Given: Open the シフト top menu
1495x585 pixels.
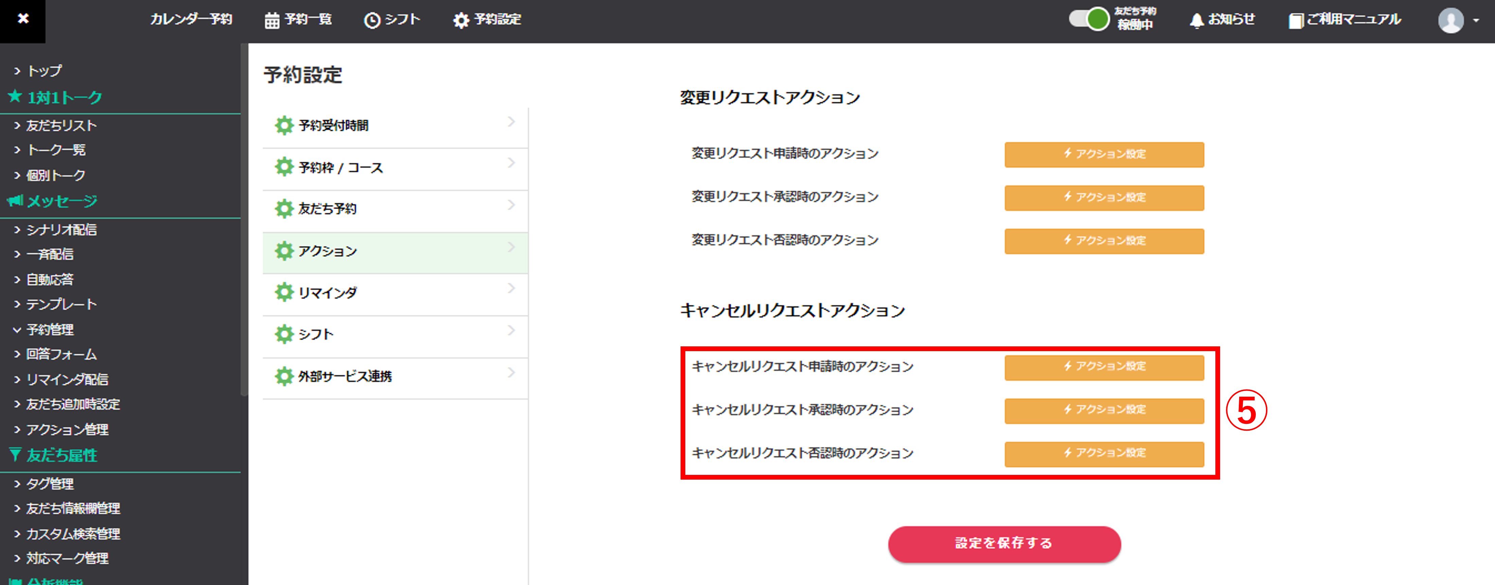Looking at the screenshot, I should point(402,20).
